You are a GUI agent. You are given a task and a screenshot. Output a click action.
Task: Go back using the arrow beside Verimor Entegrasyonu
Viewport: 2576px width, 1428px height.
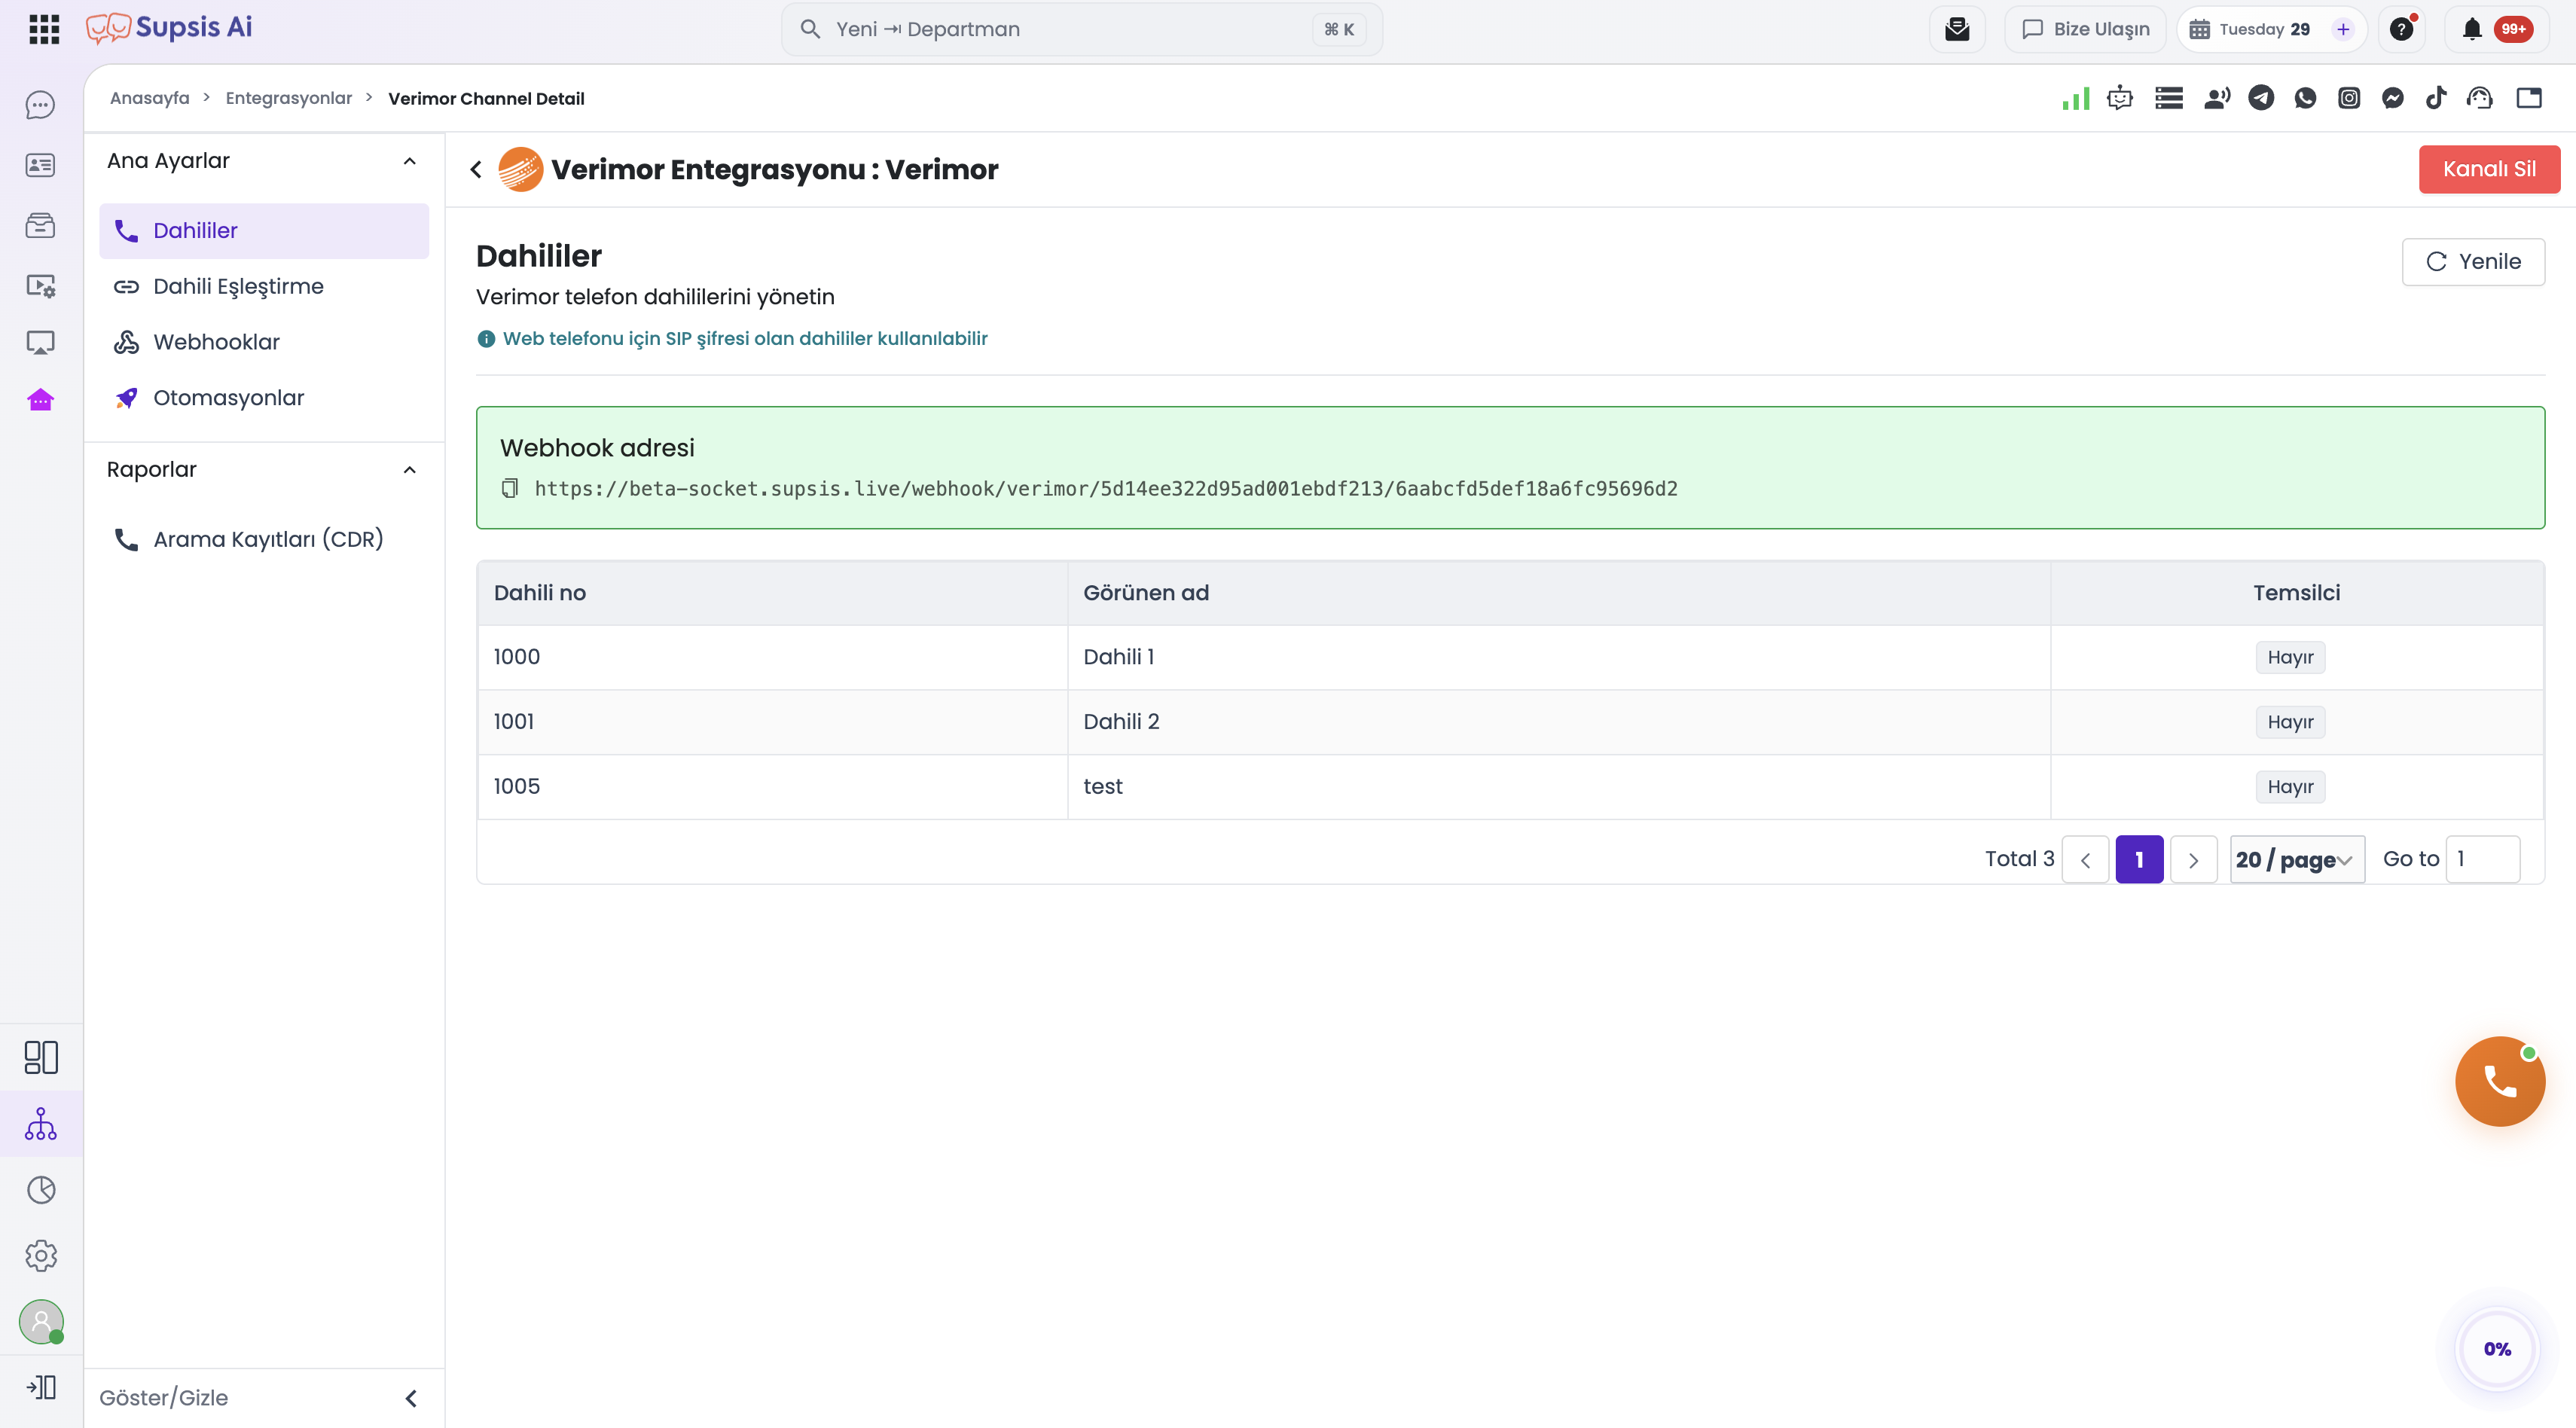tap(477, 170)
